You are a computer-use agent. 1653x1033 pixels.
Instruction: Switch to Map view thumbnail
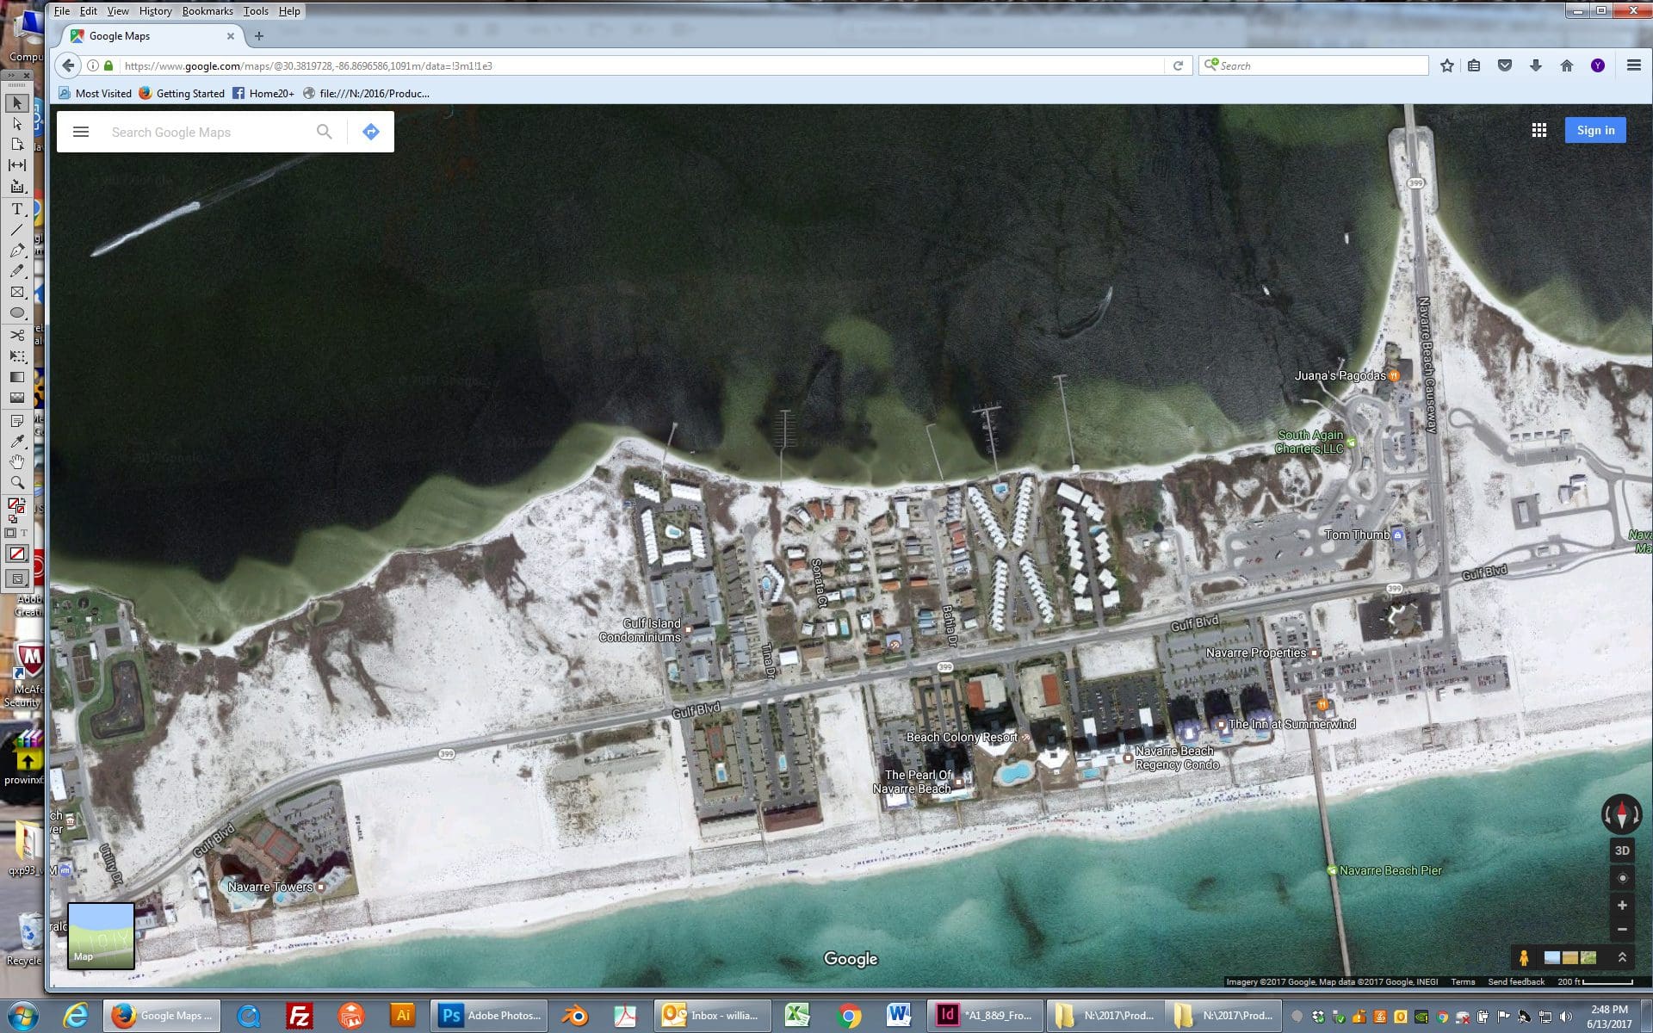click(101, 936)
